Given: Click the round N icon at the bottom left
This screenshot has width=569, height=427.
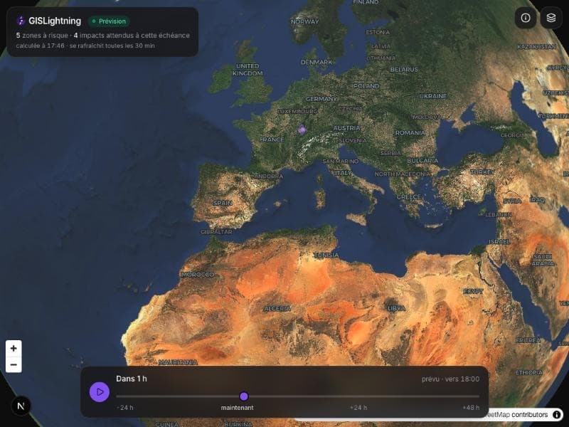Looking at the screenshot, I should [21, 406].
